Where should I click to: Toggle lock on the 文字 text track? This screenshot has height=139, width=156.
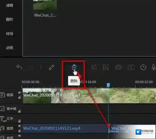point(19,121)
